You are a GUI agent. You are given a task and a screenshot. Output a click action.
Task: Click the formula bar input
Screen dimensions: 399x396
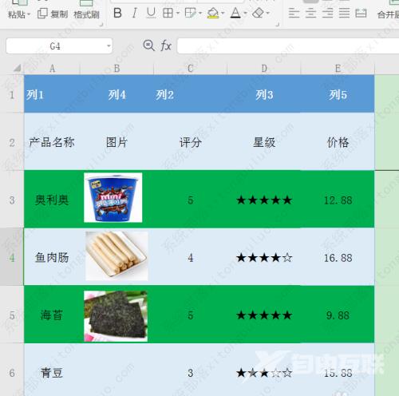pyautogui.click(x=288, y=46)
